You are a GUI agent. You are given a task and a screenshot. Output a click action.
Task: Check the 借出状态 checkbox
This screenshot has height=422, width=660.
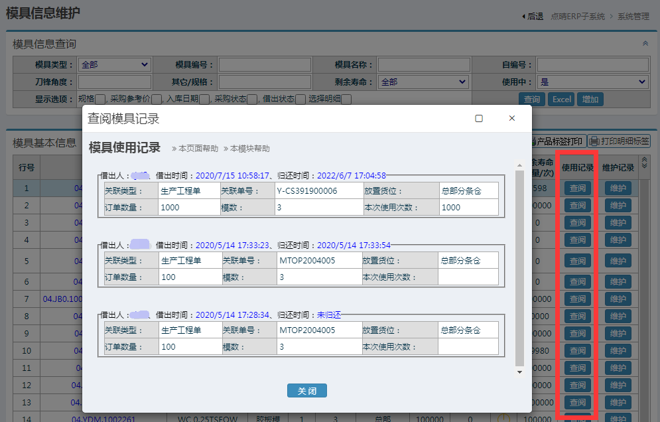300,100
